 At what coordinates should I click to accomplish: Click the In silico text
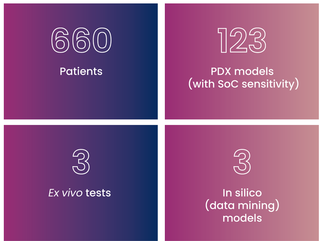[x=242, y=193]
